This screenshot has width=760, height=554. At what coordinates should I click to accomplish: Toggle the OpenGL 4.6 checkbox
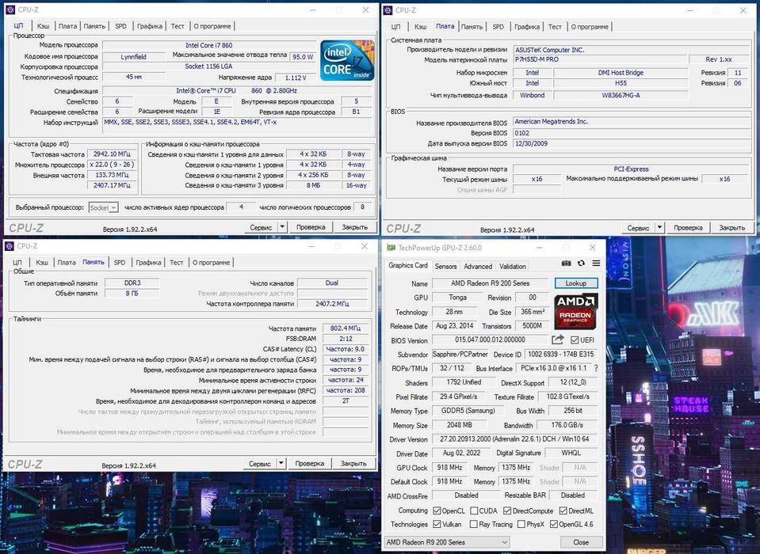(x=553, y=525)
